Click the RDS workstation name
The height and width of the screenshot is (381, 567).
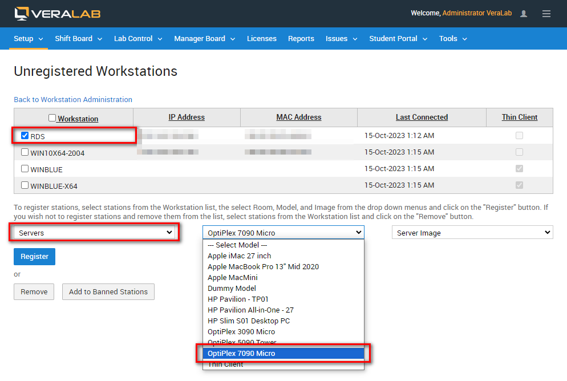click(x=38, y=137)
